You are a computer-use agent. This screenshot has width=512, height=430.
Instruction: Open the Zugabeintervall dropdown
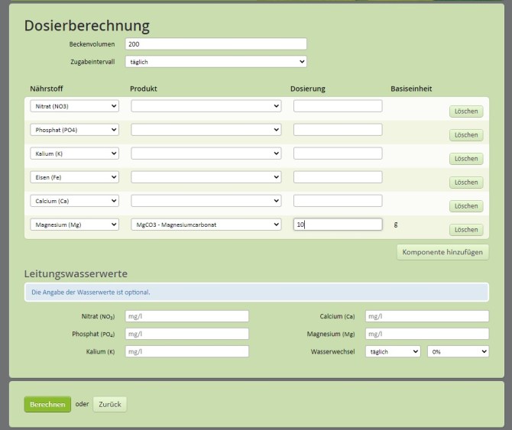coord(216,62)
